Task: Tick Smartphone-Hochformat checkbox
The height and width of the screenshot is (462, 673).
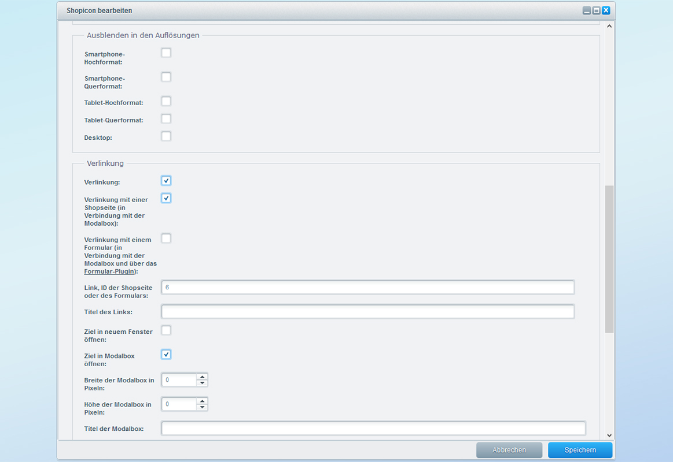Action: 166,53
